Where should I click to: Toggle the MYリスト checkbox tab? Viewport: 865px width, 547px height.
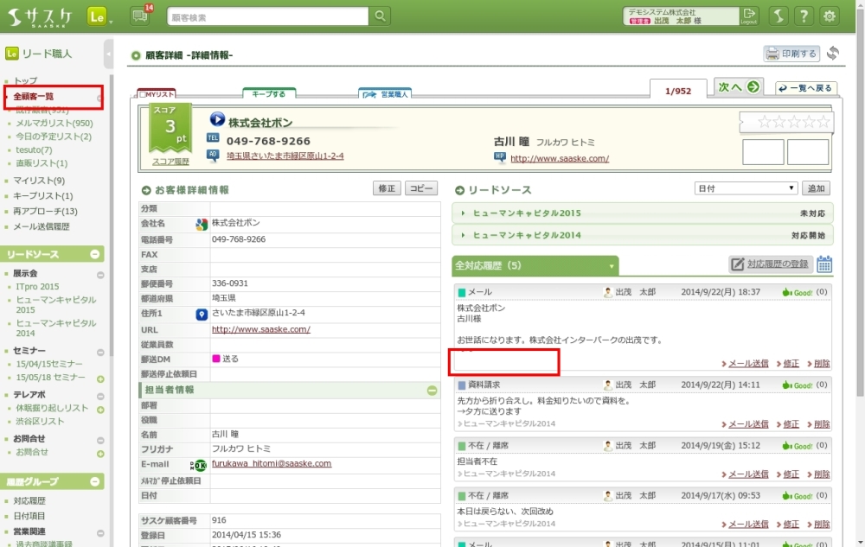(157, 93)
